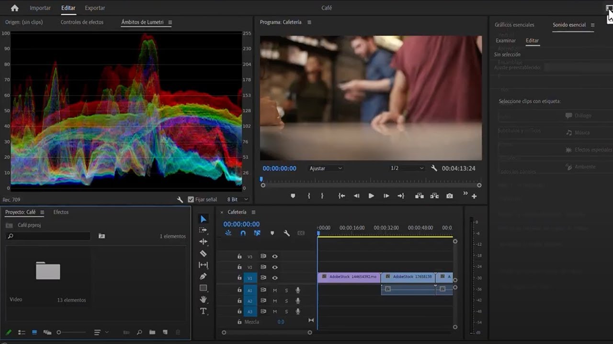Viewport: 613px width, 344px height.
Task: Open the 8 Bit dropdown
Action: (238, 199)
